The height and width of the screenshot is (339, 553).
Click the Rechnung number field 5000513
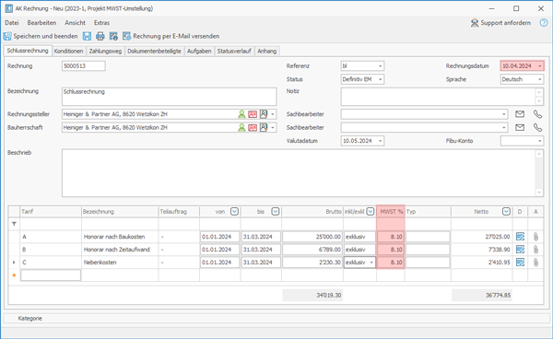point(84,66)
